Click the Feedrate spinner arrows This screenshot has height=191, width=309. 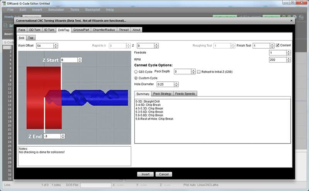289,53
